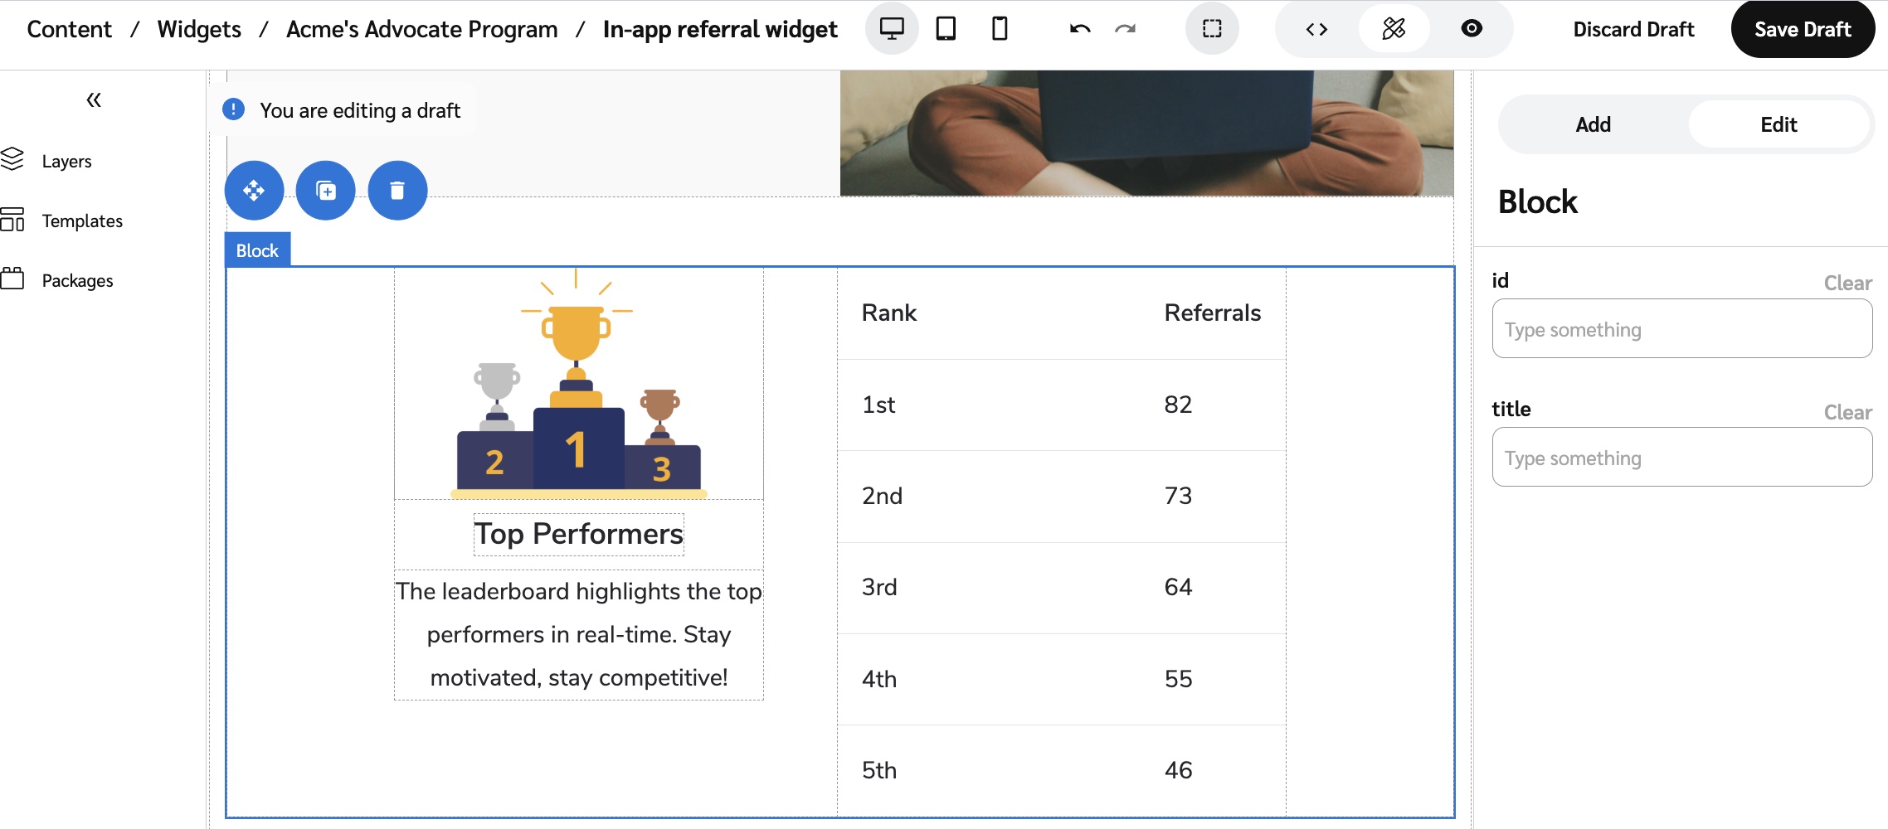The height and width of the screenshot is (829, 1888).
Task: Open the code view icon
Action: pyautogui.click(x=1316, y=29)
